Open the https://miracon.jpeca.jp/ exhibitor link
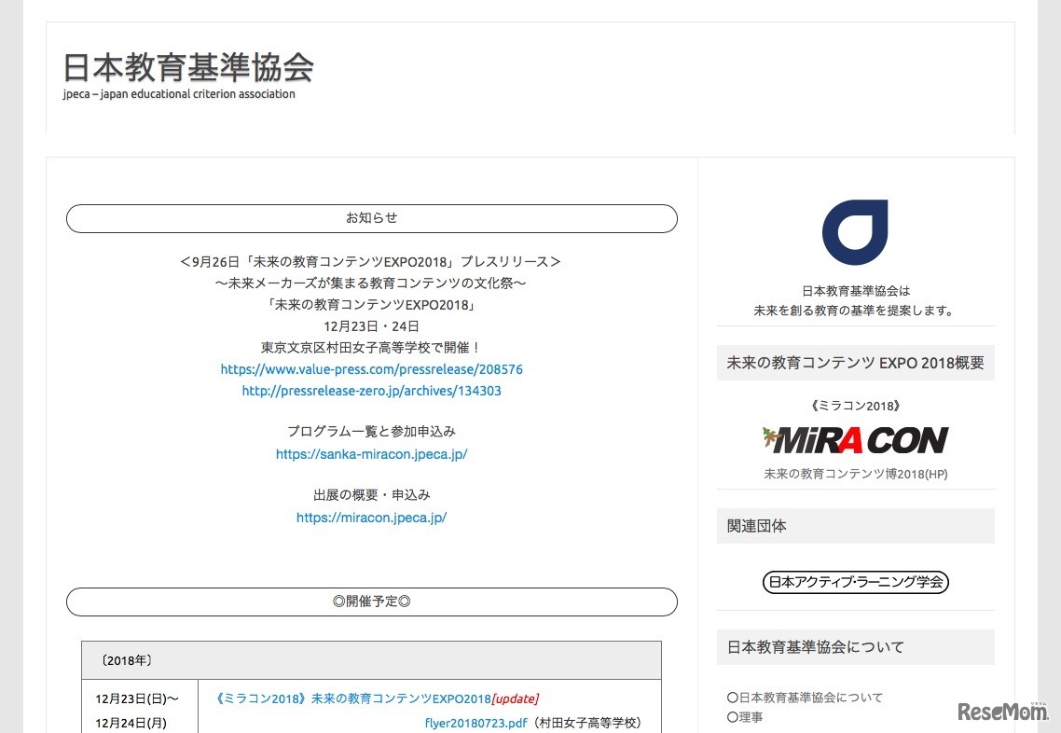Image resolution: width=1061 pixels, height=733 pixels. (x=371, y=518)
